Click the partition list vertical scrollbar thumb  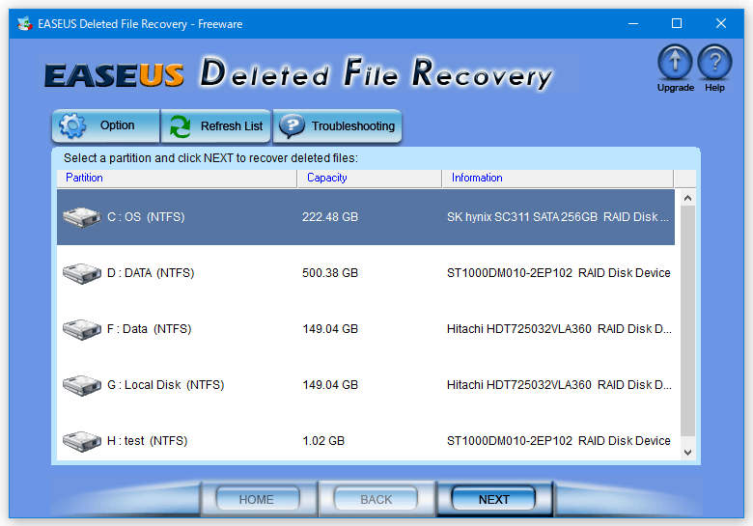(x=687, y=320)
